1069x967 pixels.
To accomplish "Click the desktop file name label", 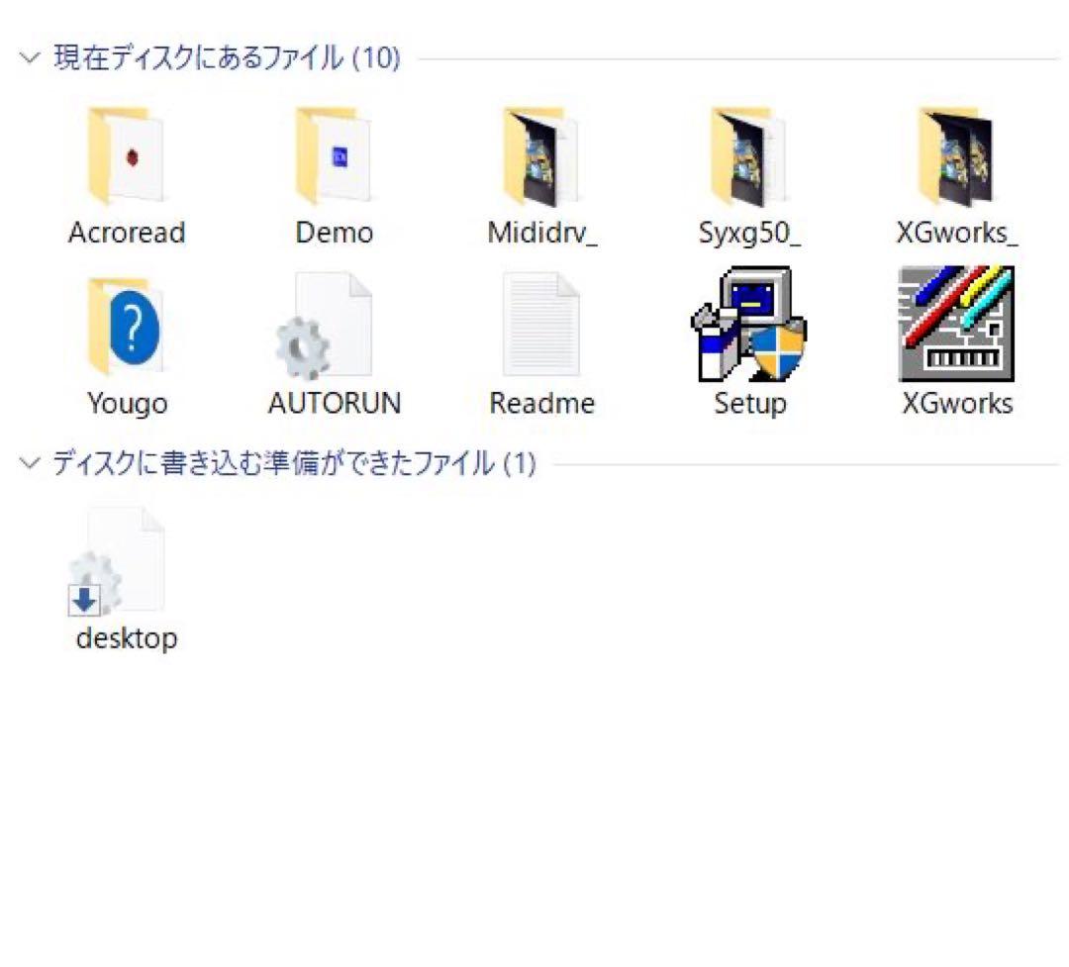I will [x=127, y=639].
